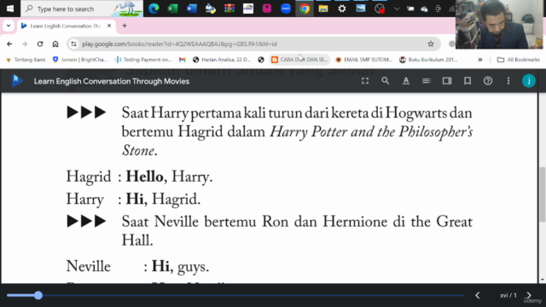Open the Windows Start menu
The height and width of the screenshot is (307, 546).
click(9, 9)
